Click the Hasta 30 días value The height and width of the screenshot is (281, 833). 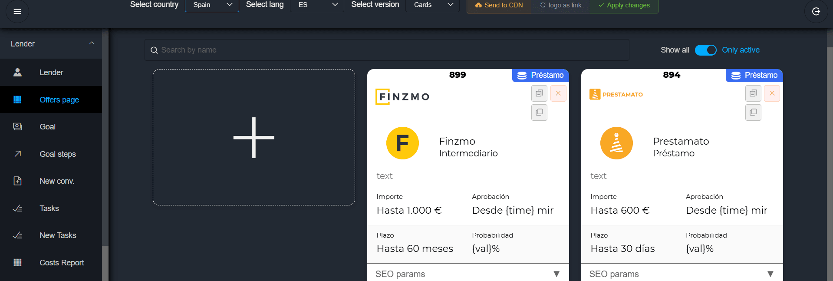(x=622, y=248)
